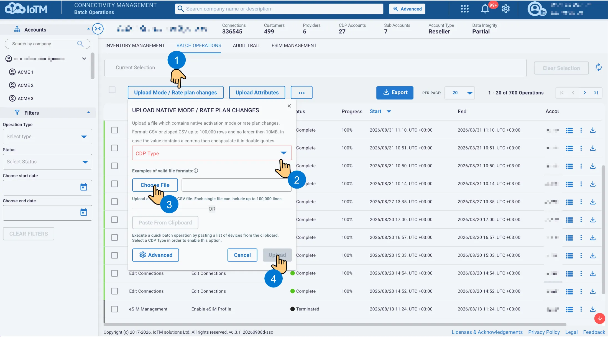
Task: Check the 14:54 Edit Connections row
Action: pyautogui.click(x=114, y=273)
